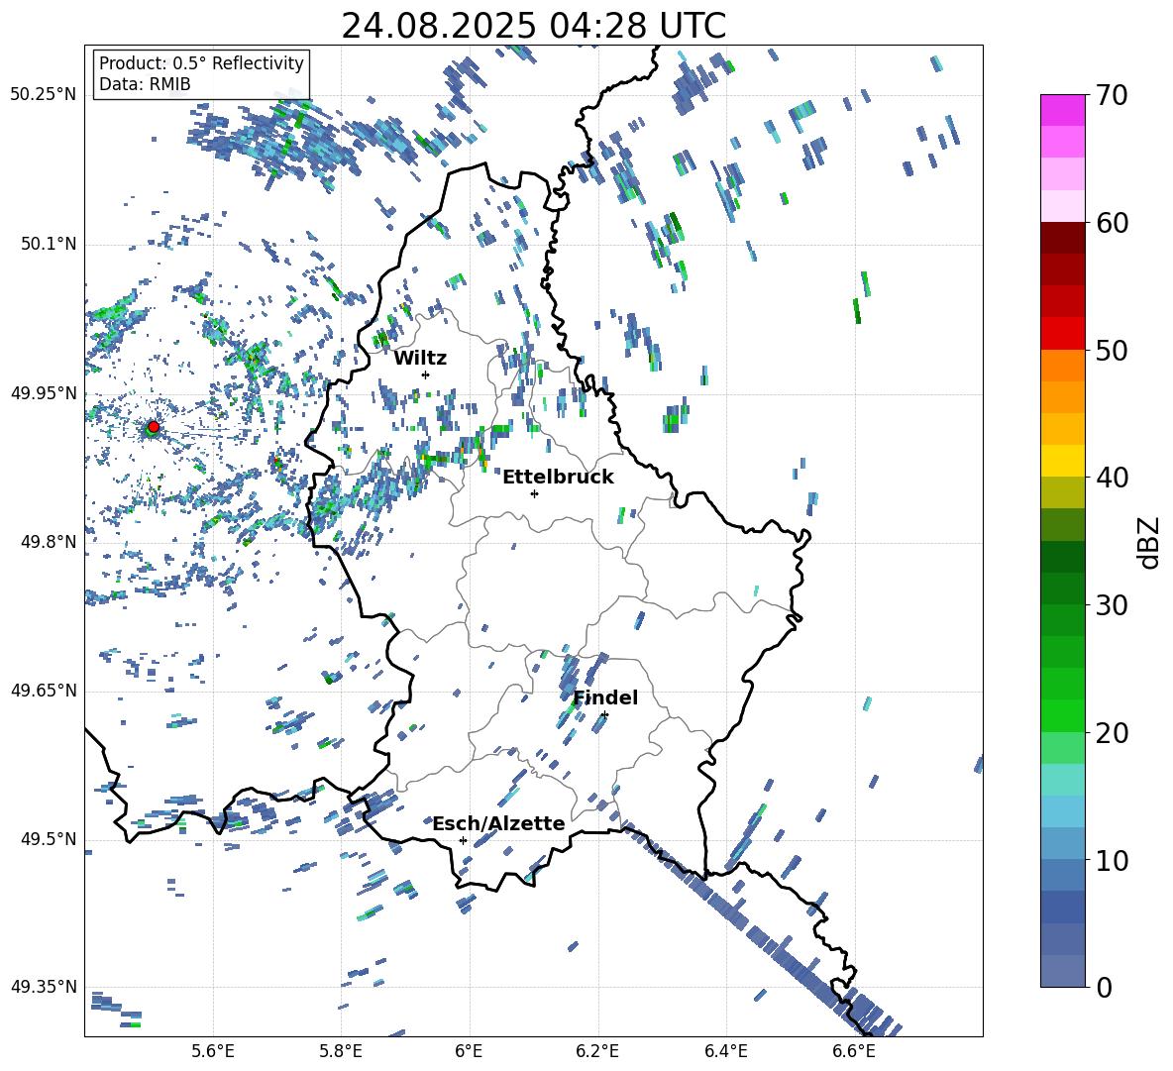
Task: Click the 50.25°N latitude label
Action: pos(44,95)
